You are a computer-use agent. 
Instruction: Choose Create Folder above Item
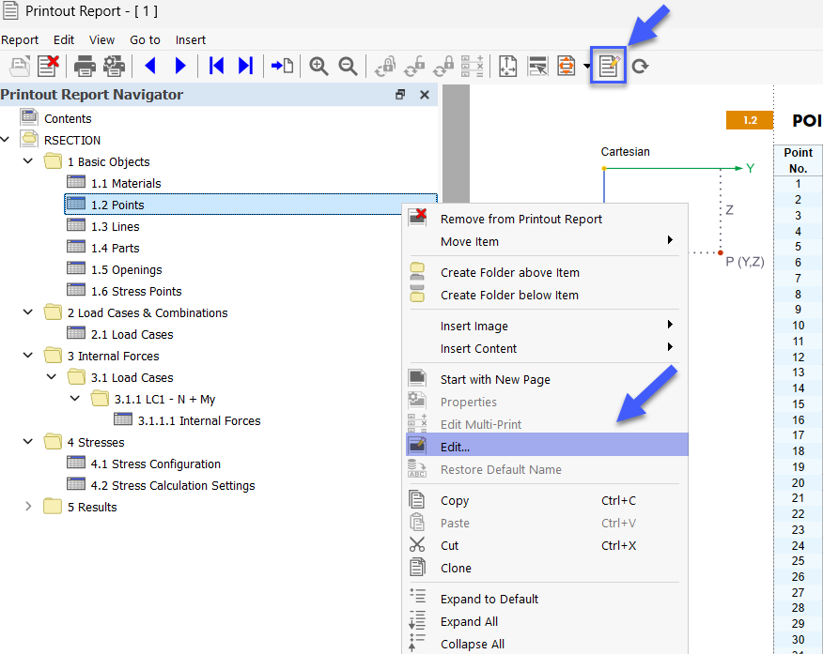click(x=545, y=272)
